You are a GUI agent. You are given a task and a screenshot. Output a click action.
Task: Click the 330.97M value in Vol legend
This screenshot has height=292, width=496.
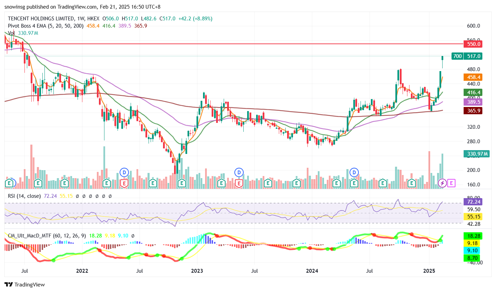(x=28, y=33)
